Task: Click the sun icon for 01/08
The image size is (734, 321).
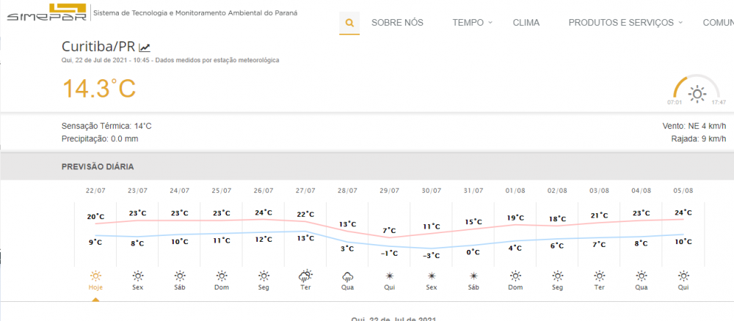Action: pyautogui.click(x=516, y=276)
